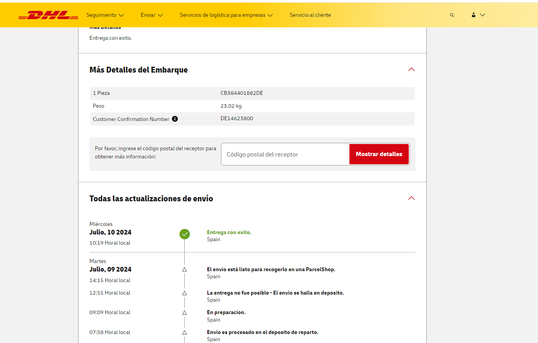Image resolution: width=538 pixels, height=343 pixels.
Task: Click the ParcelShop pickup ready update text
Action: tap(271, 270)
